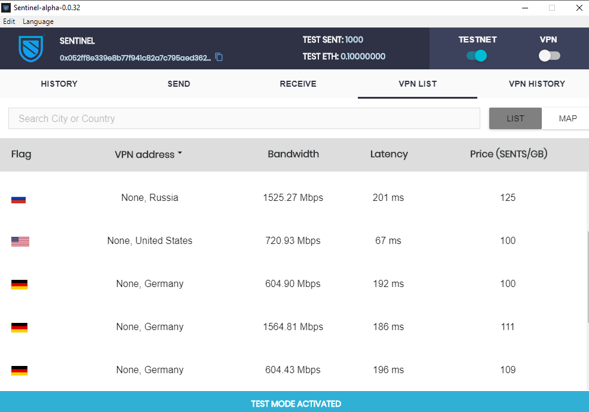
Task: Go to the VPN HISTORY tab
Action: 537,84
